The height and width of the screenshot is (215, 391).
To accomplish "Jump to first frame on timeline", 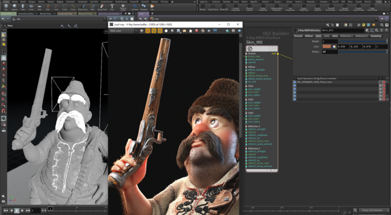I will 5,210.
